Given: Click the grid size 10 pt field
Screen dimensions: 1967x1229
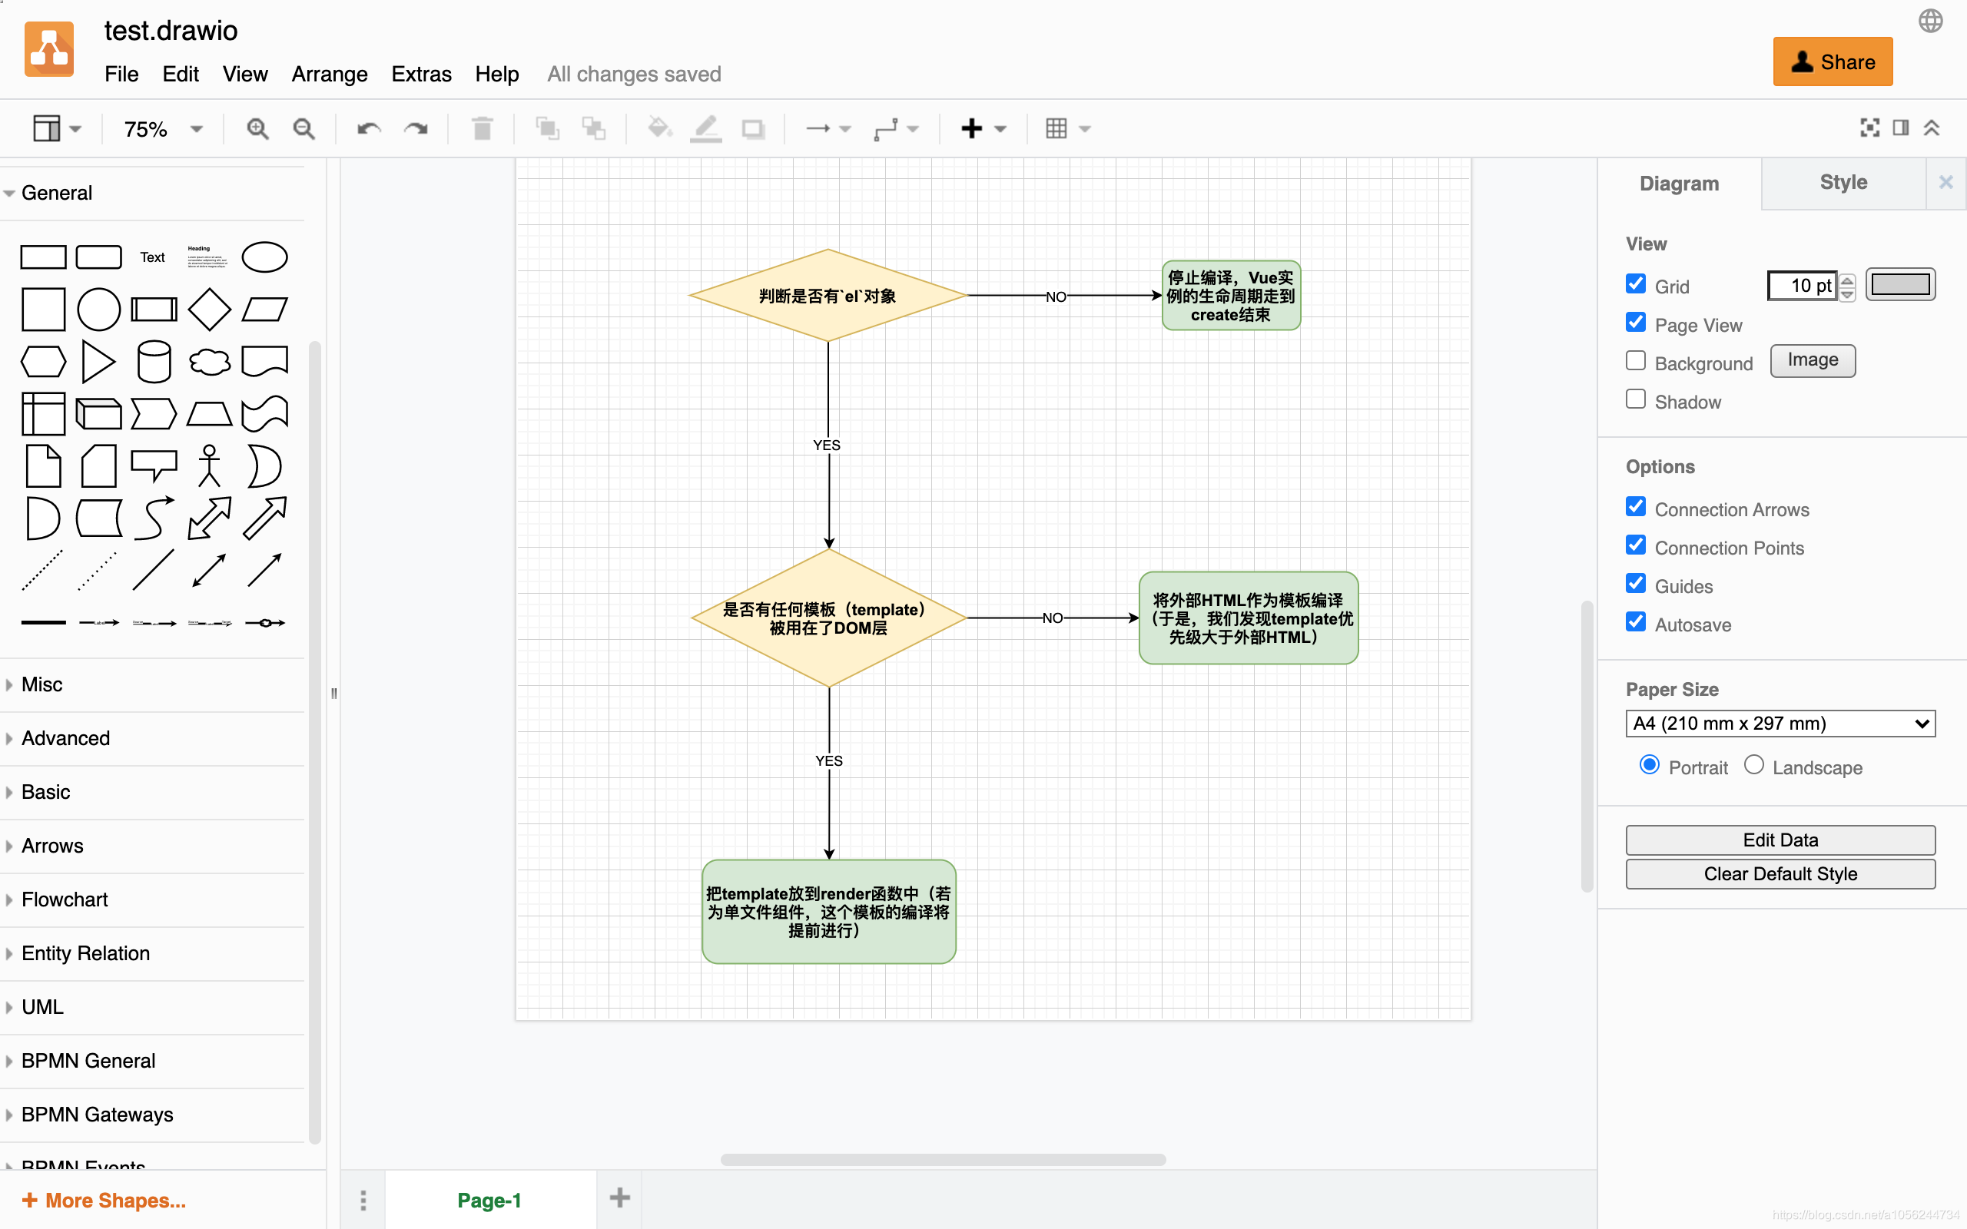Looking at the screenshot, I should click(1802, 285).
